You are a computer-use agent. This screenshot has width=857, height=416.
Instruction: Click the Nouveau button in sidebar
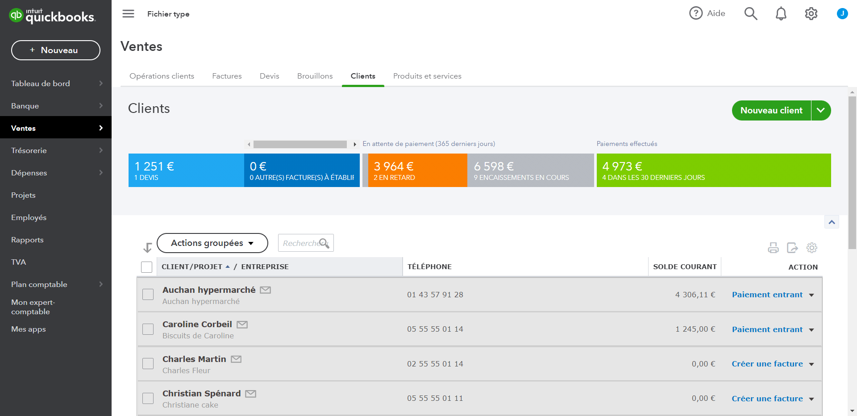coord(56,50)
